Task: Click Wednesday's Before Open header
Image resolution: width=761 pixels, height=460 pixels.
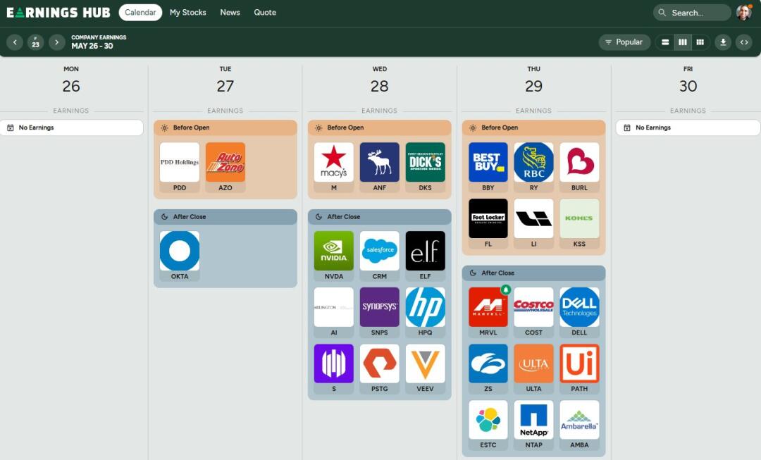Action: point(380,128)
